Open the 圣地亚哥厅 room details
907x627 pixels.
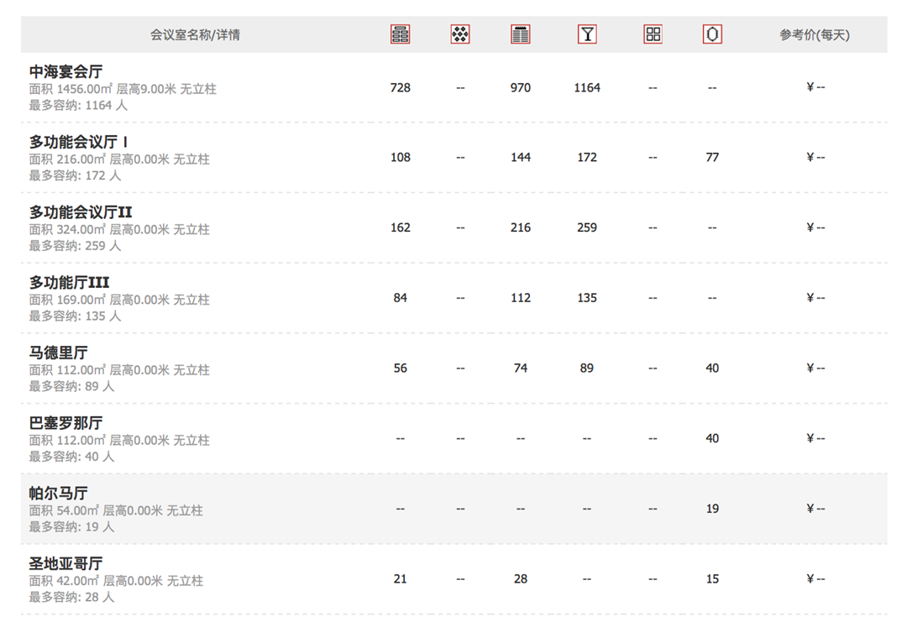tap(66, 563)
